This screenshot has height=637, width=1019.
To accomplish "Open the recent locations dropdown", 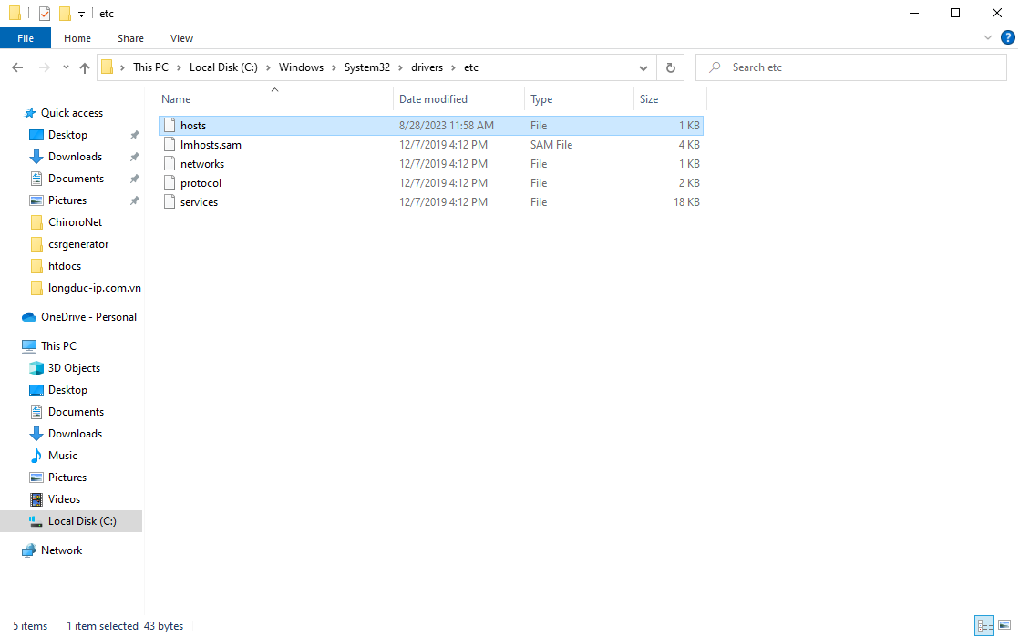I will point(66,67).
